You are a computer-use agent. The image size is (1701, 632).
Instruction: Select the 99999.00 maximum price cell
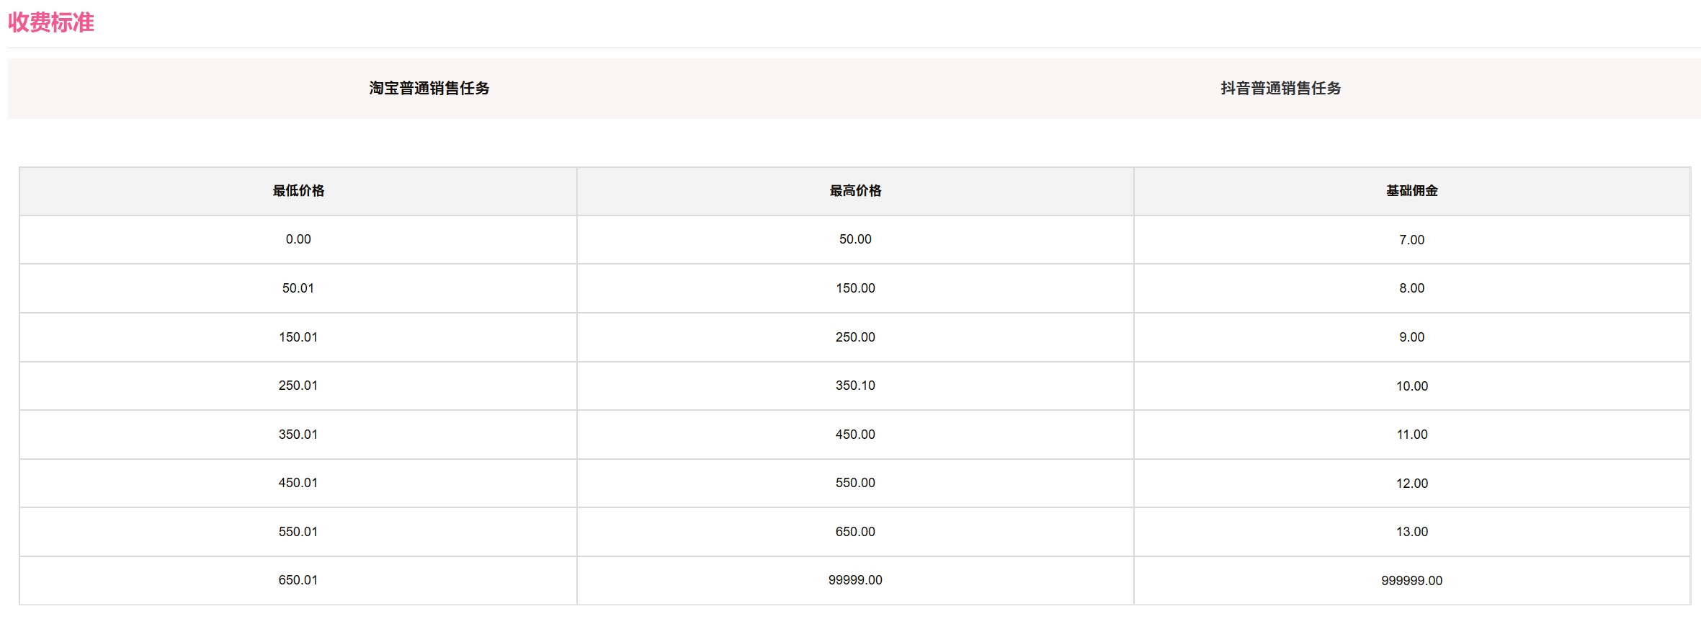(855, 580)
